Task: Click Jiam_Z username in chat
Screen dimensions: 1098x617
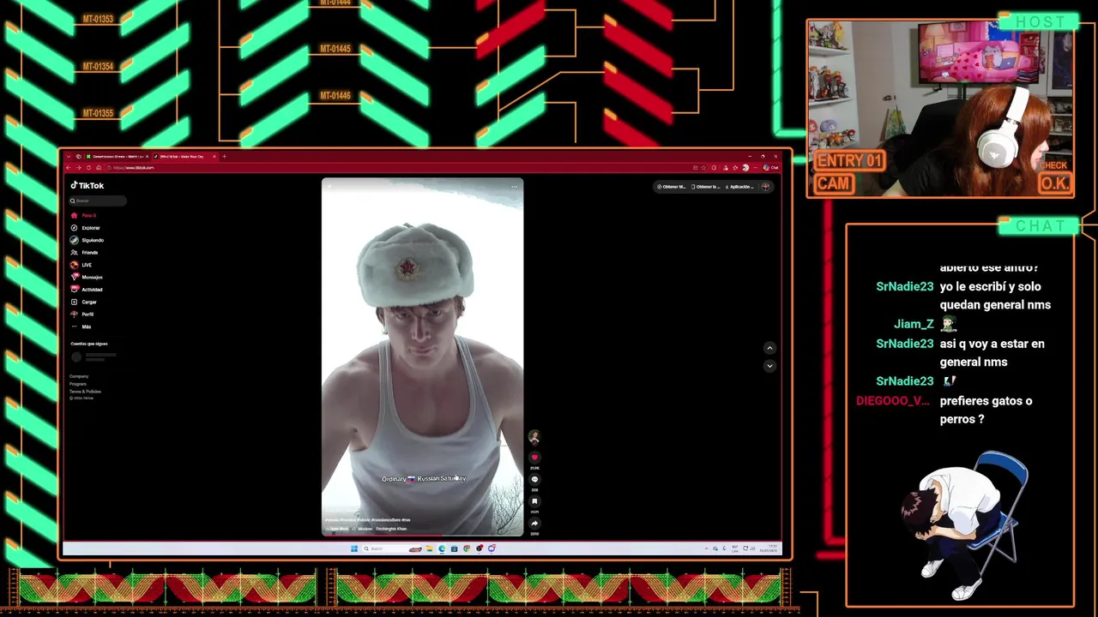Action: (x=914, y=324)
